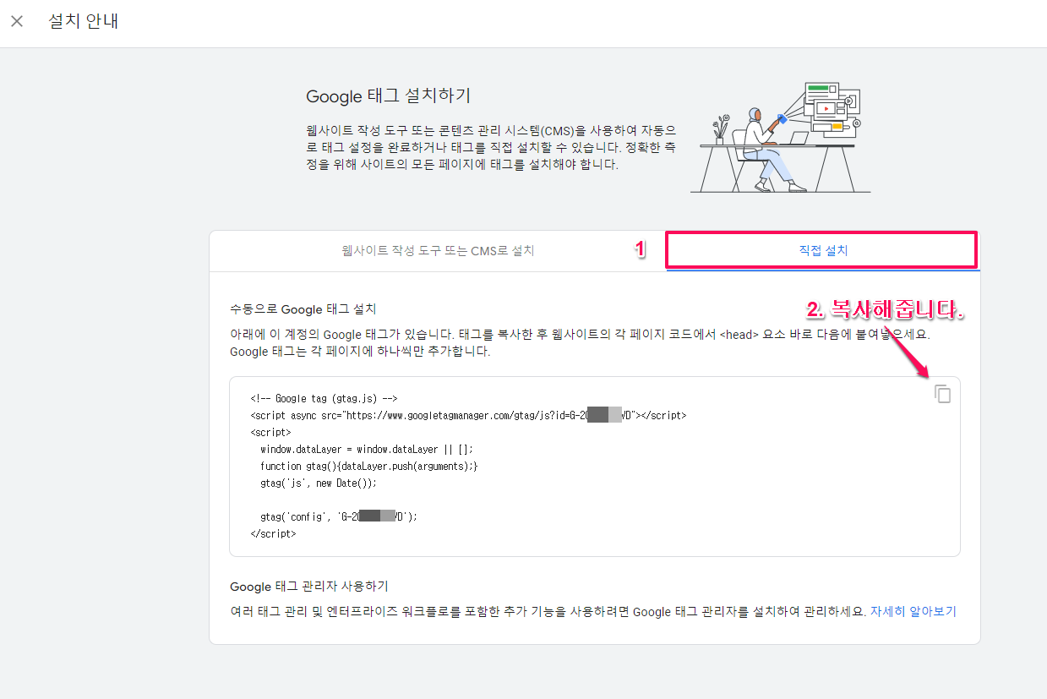1047x699 pixels.
Task: Click the Google tag (gtag.js) comment line
Action: tap(324, 399)
